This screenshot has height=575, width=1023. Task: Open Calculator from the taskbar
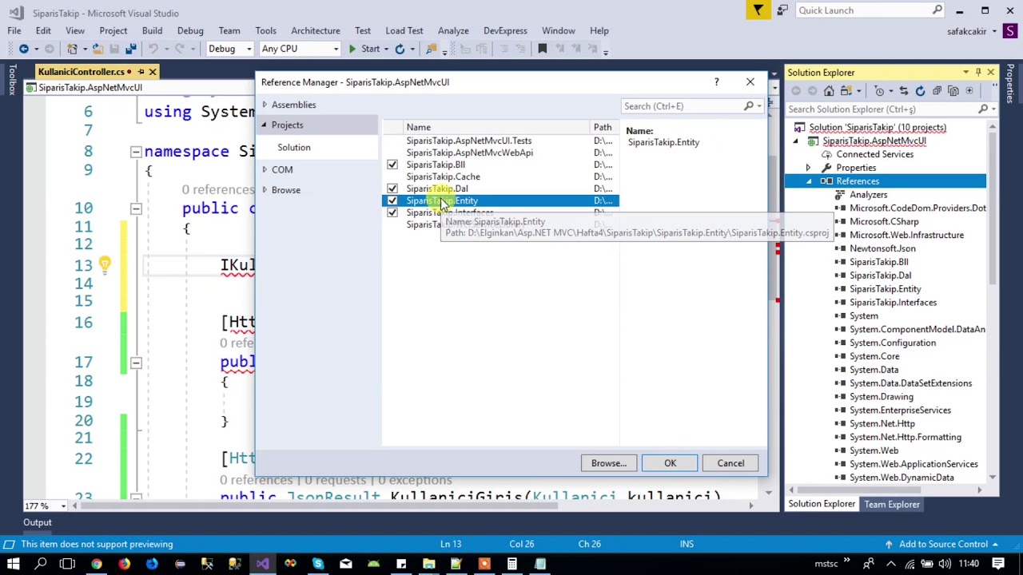[511, 565]
